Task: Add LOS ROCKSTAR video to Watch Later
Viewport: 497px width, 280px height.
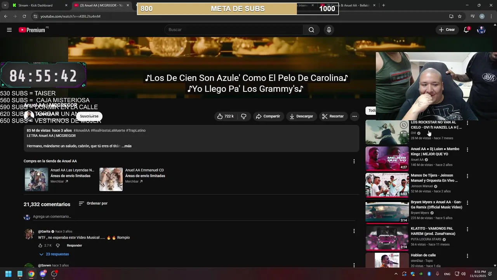Action: tap(404, 125)
